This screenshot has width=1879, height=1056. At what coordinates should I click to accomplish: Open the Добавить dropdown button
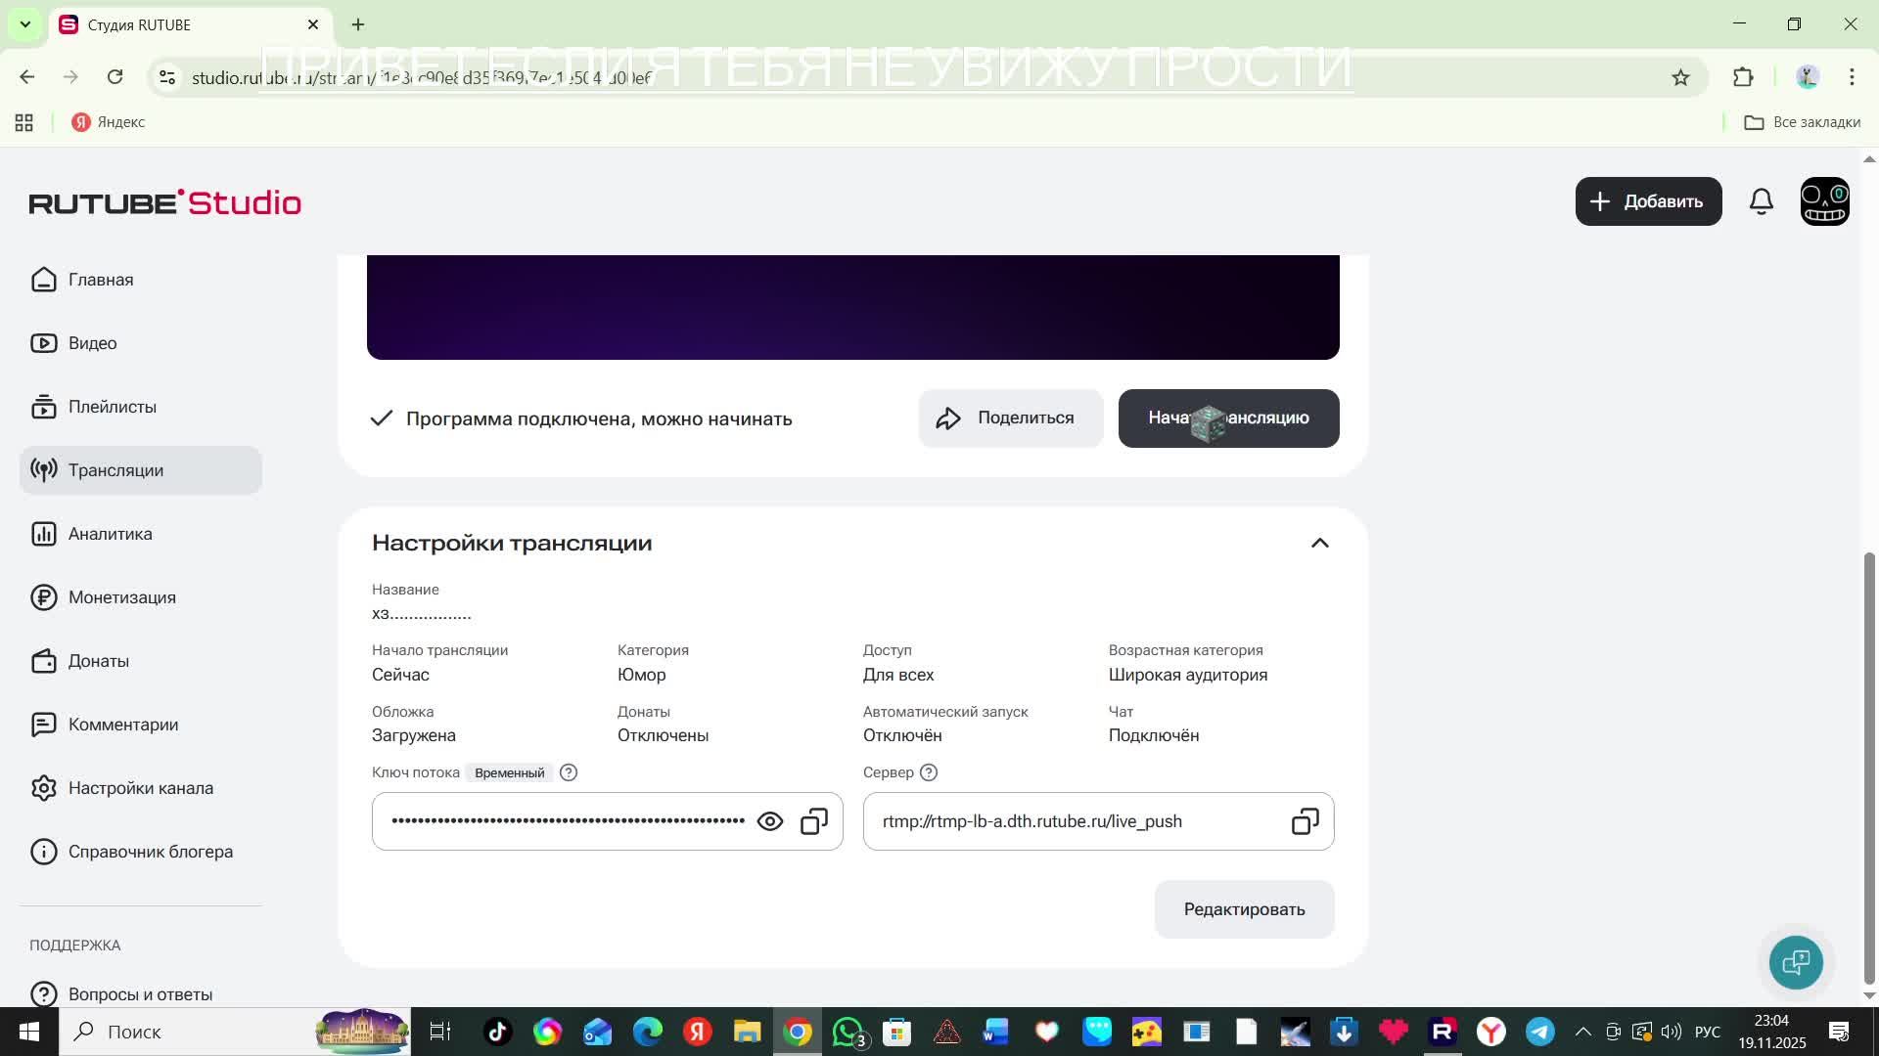[1648, 201]
